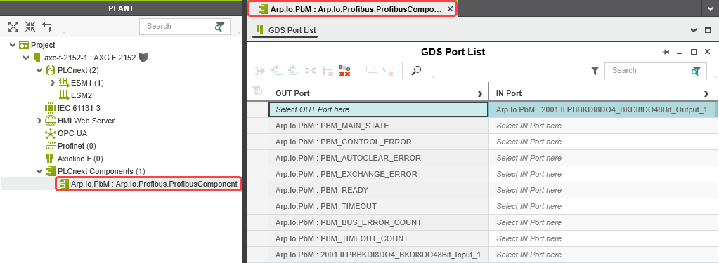Image resolution: width=719 pixels, height=263 pixels.
Task: Select Arp.Io.PbM ProfibusComponent tree item
Action: (x=148, y=184)
